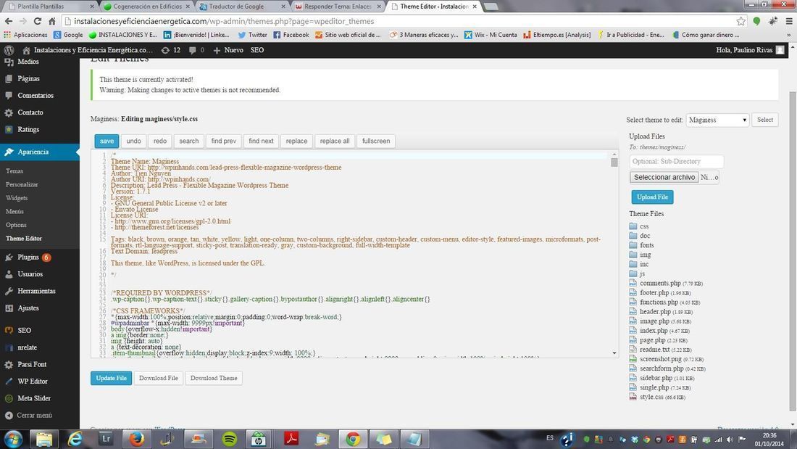Click the save button in the editor toolbar

pyautogui.click(x=107, y=141)
